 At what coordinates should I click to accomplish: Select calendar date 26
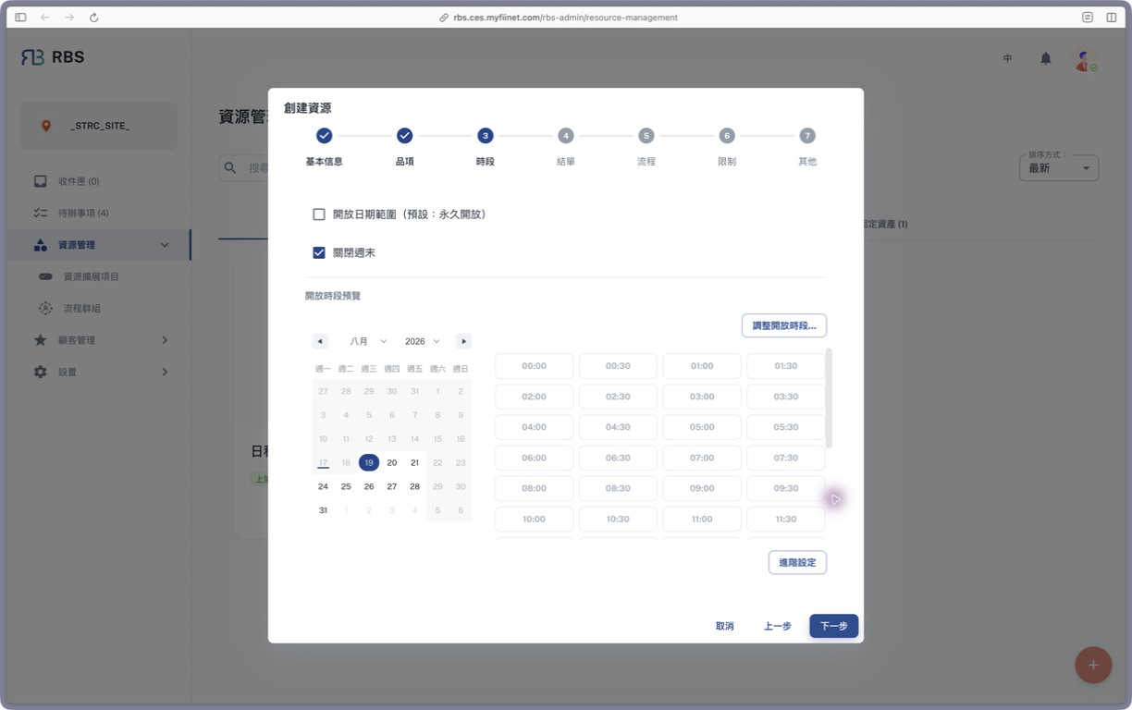(369, 486)
